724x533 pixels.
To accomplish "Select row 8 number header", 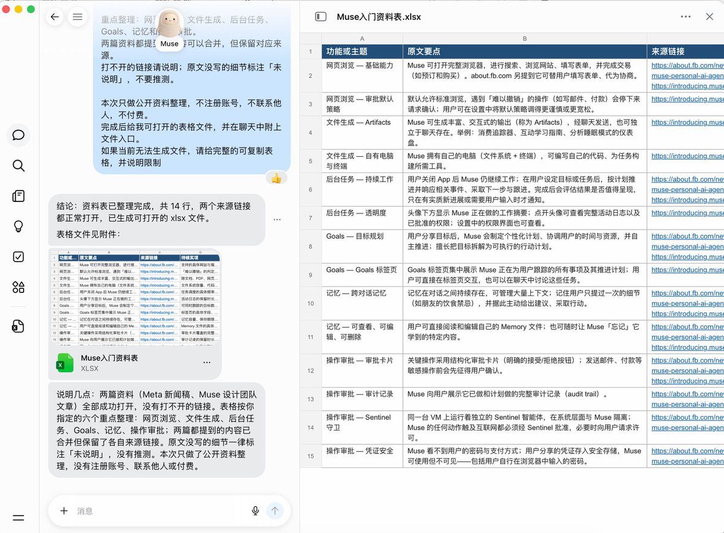I will [311, 247].
